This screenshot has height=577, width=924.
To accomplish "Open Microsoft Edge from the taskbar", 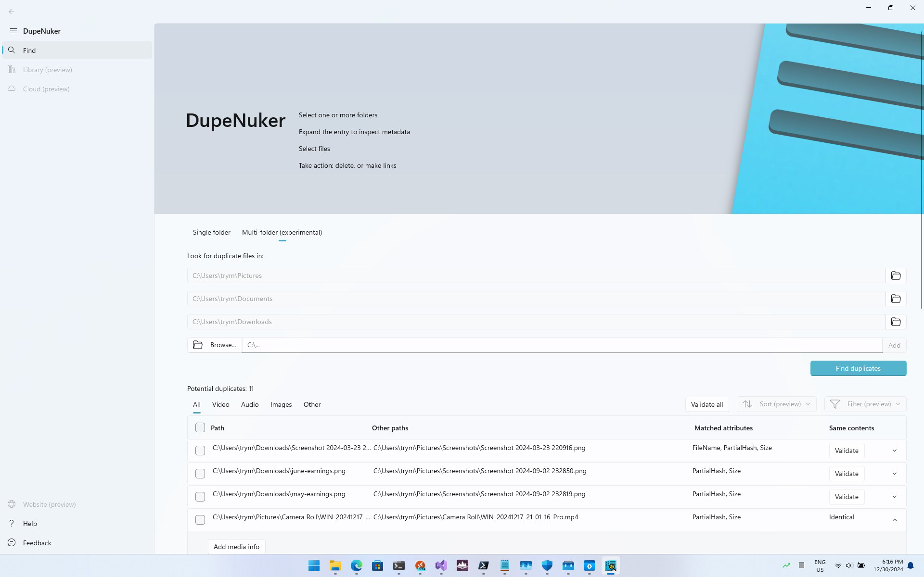I will click(356, 565).
